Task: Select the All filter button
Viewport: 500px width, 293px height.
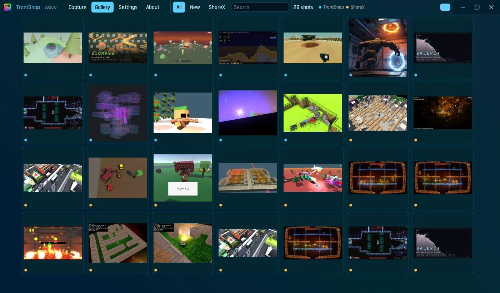Action: pos(179,7)
